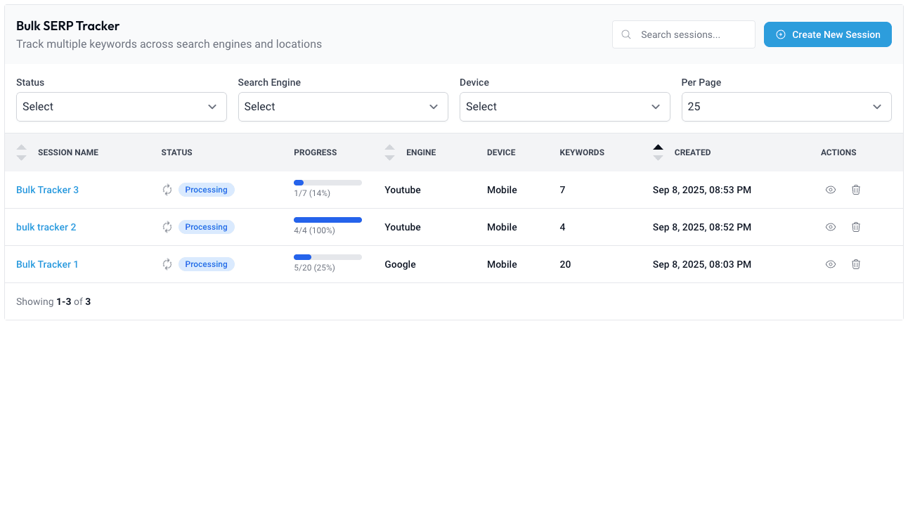908x508 pixels.
Task: Open the Status filter dropdown
Action: (x=122, y=107)
